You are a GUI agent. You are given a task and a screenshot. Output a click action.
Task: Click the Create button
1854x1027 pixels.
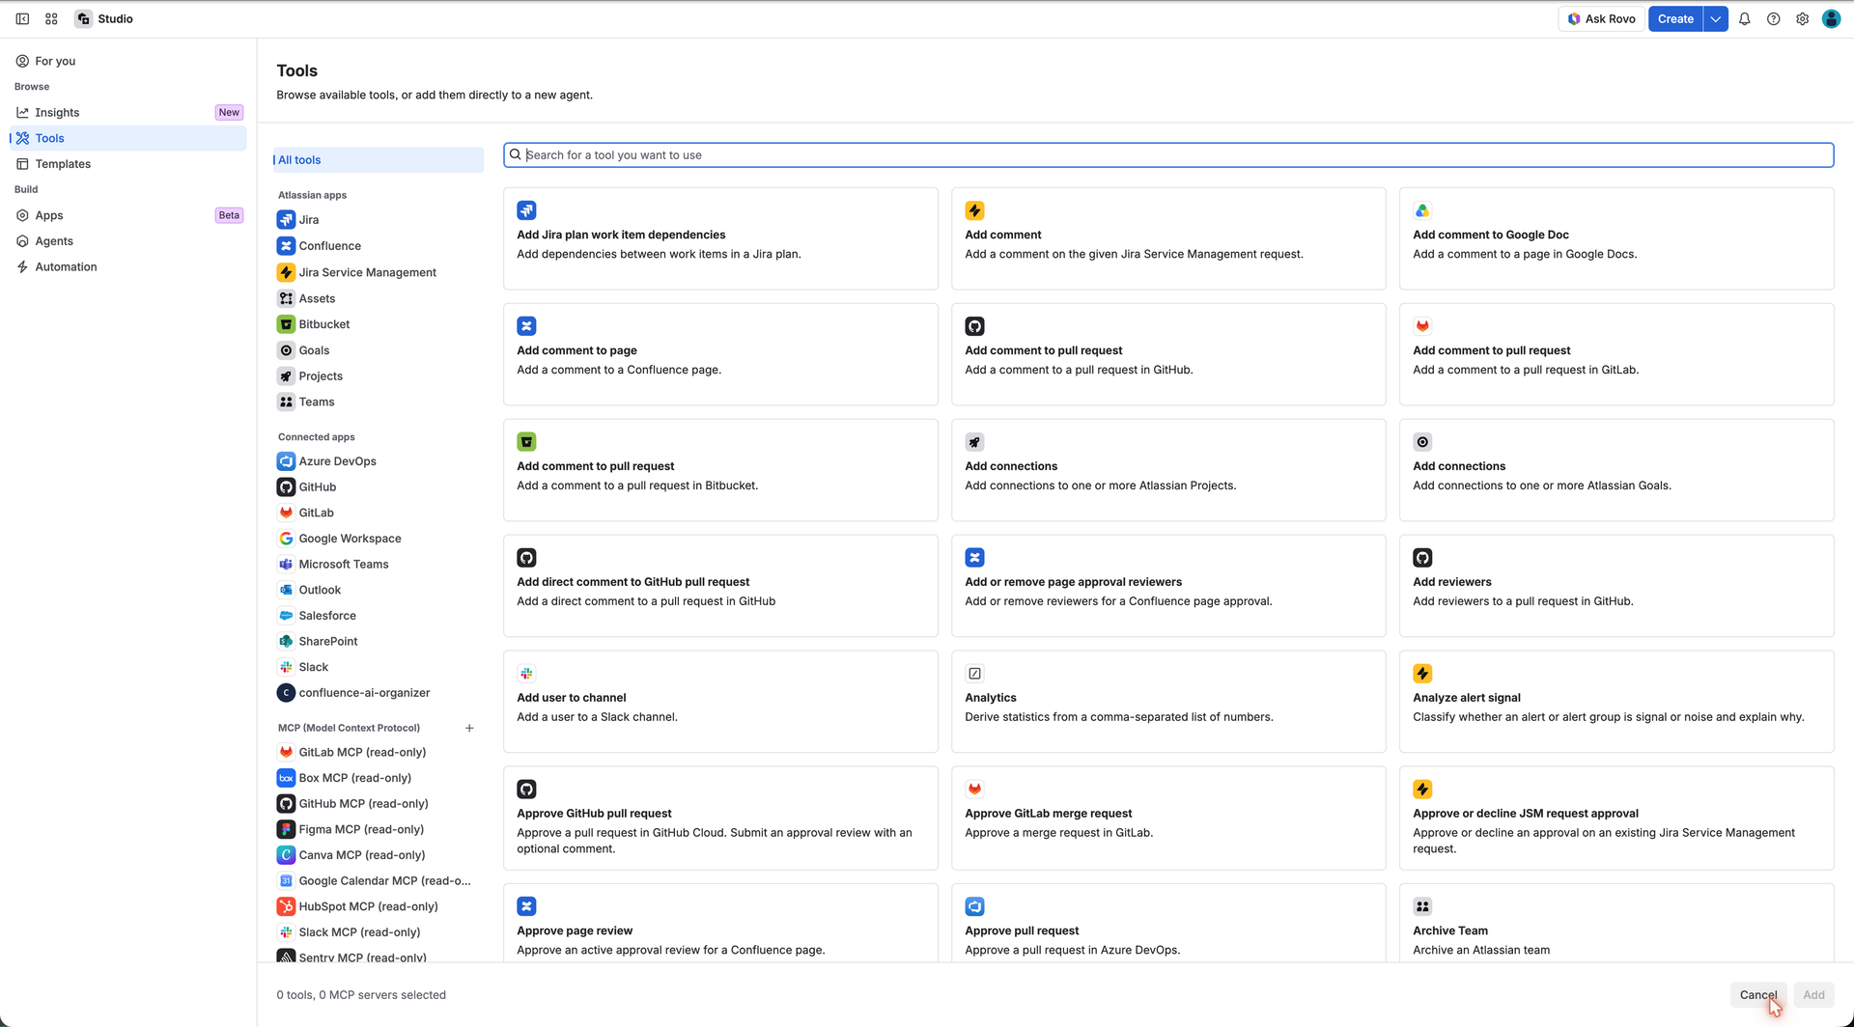(x=1675, y=19)
